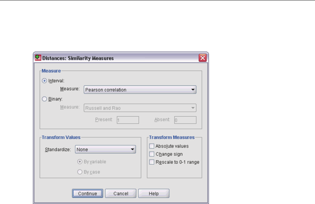
Task: Click the Present value input field
Action: click(128, 120)
